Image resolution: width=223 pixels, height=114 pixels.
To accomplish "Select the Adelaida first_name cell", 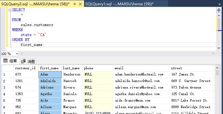I will (x=50, y=81).
